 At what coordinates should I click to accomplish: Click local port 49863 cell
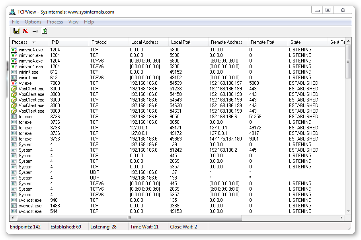(x=176, y=139)
